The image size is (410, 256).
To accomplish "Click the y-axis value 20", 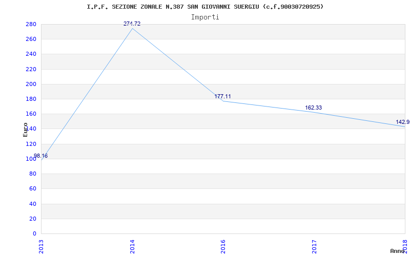I will pos(33,219).
